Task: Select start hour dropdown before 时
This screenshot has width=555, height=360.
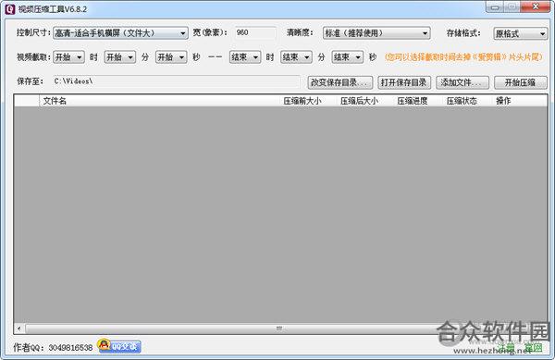Action: (x=68, y=57)
